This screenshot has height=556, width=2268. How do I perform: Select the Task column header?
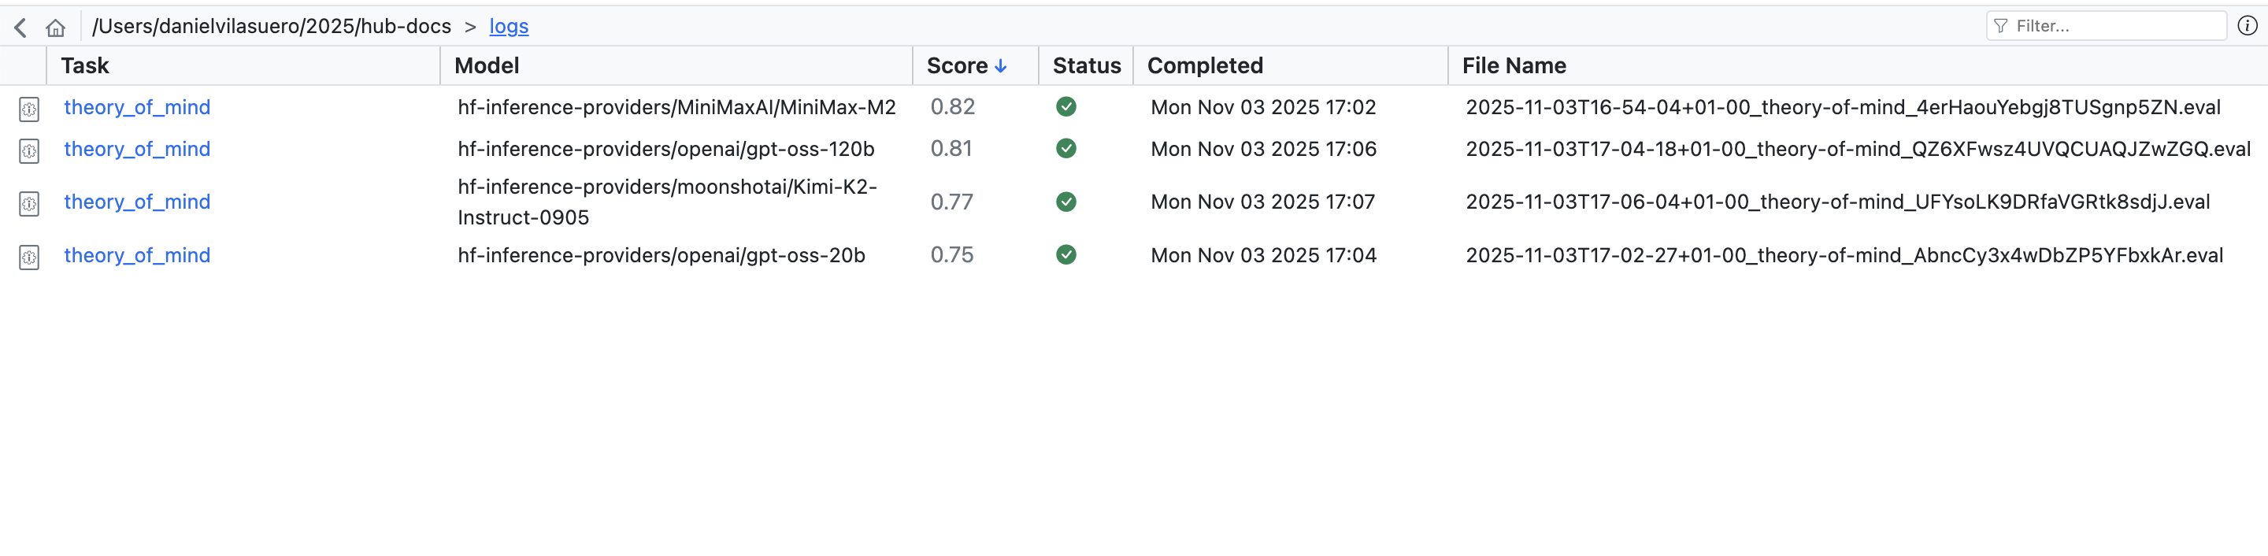click(84, 65)
